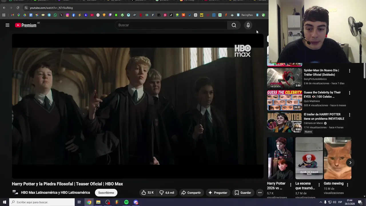Open the Windows notification center
The height and width of the screenshot is (206, 366).
click(360, 202)
